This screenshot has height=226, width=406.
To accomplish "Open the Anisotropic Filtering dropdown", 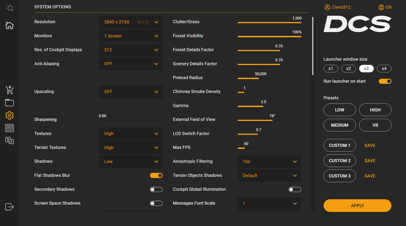I will (x=269, y=161).
